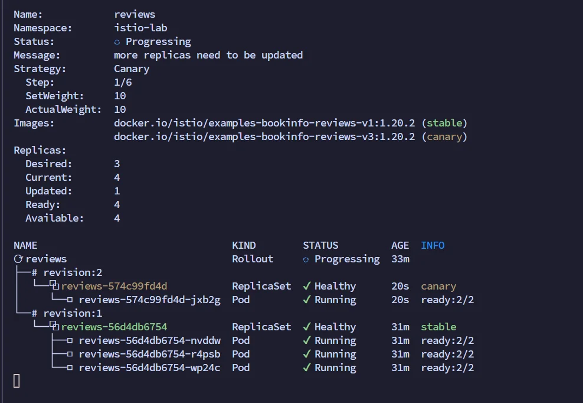
Task: Click the orange canary label in INFO column
Action: pos(439,286)
